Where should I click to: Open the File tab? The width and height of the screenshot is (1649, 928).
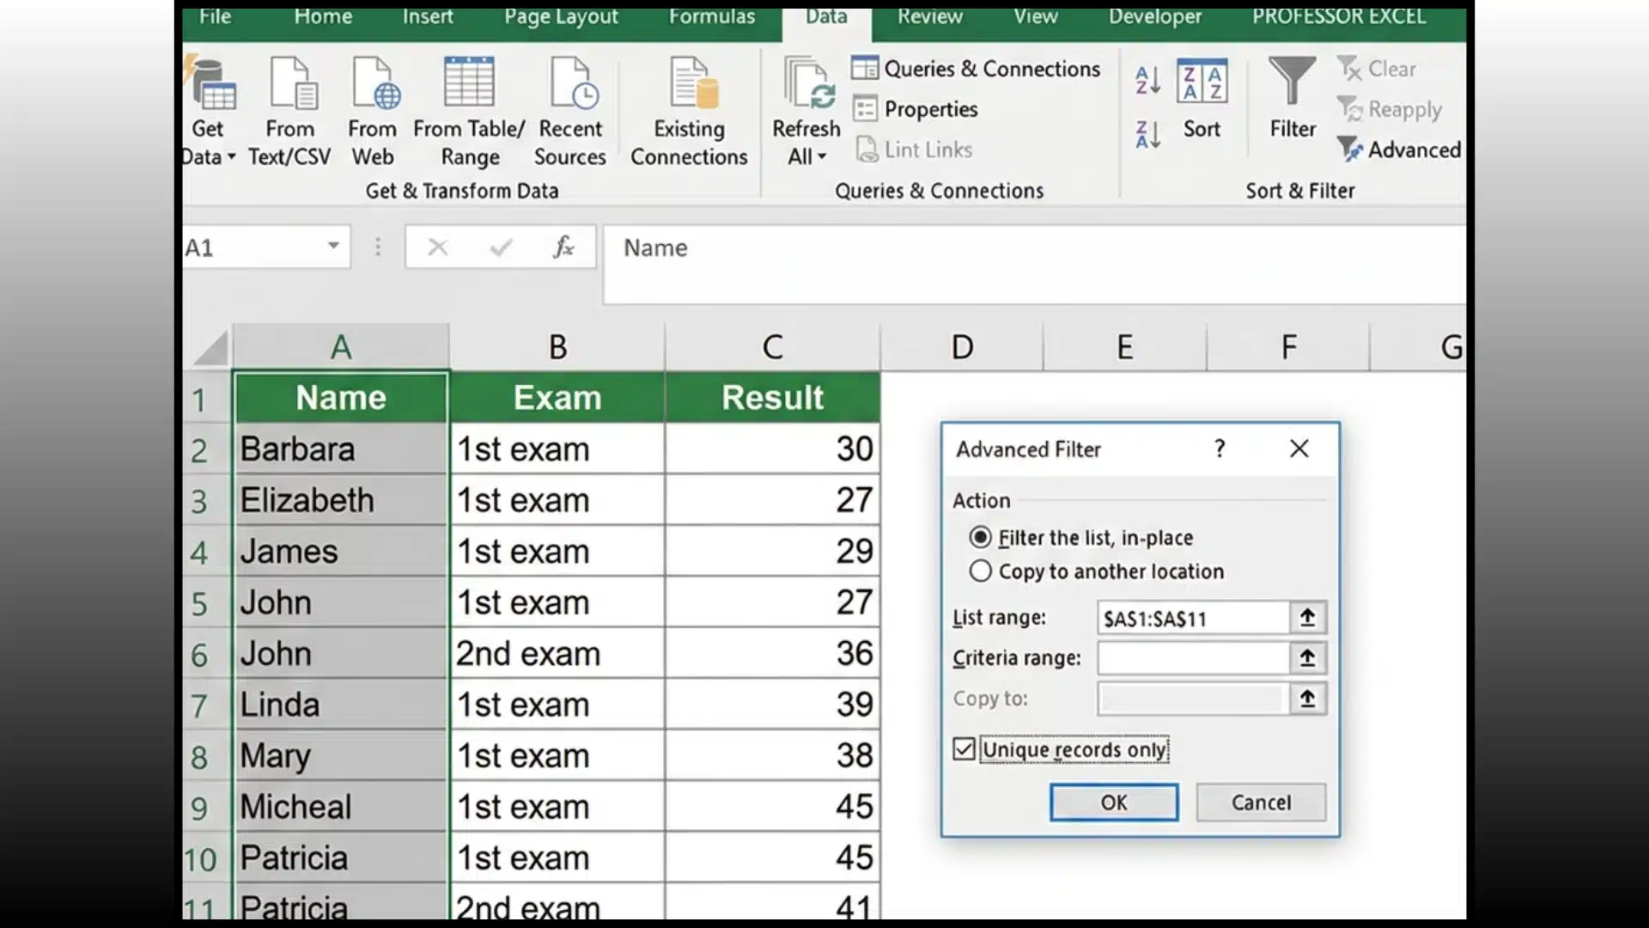click(215, 17)
